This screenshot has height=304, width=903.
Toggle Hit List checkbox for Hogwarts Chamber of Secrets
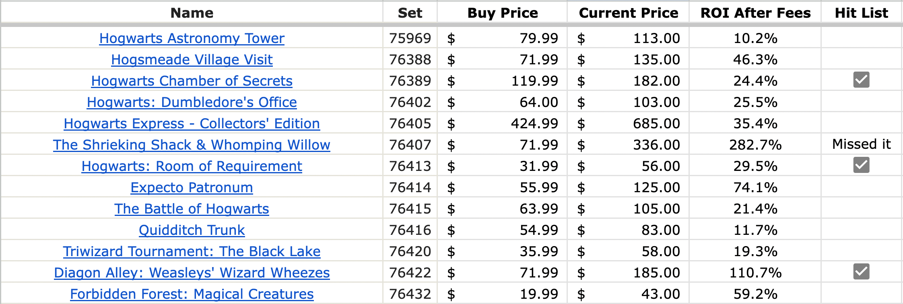(x=861, y=80)
